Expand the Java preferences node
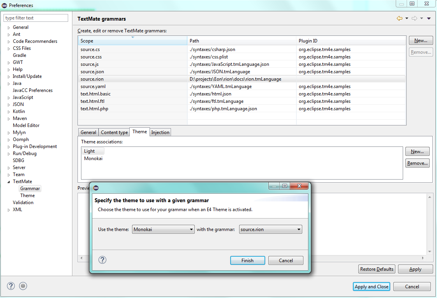Viewport: 437px width, 298px height. pos(9,83)
